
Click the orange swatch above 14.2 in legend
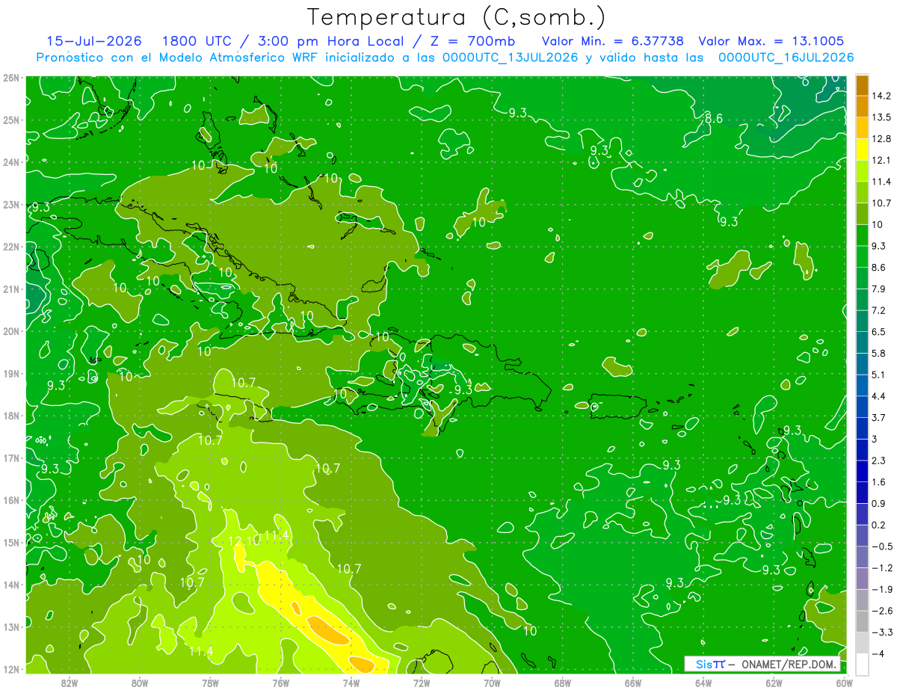[x=862, y=84]
